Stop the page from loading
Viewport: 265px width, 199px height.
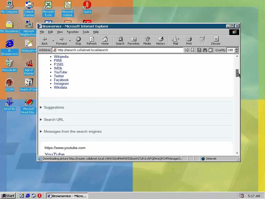(78, 41)
